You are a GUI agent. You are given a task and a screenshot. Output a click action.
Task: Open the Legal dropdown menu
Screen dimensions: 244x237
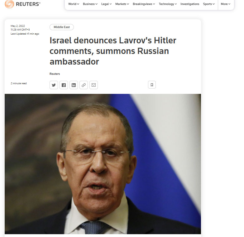(107, 4)
